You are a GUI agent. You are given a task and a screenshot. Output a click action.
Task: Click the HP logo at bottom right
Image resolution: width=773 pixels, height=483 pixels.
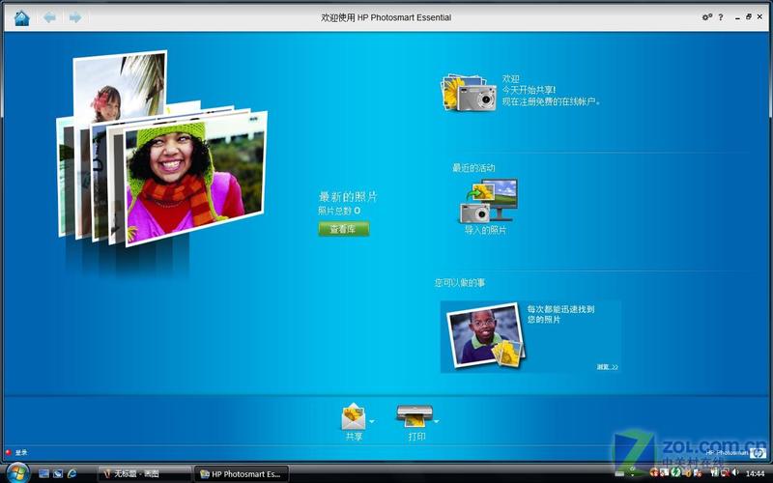pos(758,452)
